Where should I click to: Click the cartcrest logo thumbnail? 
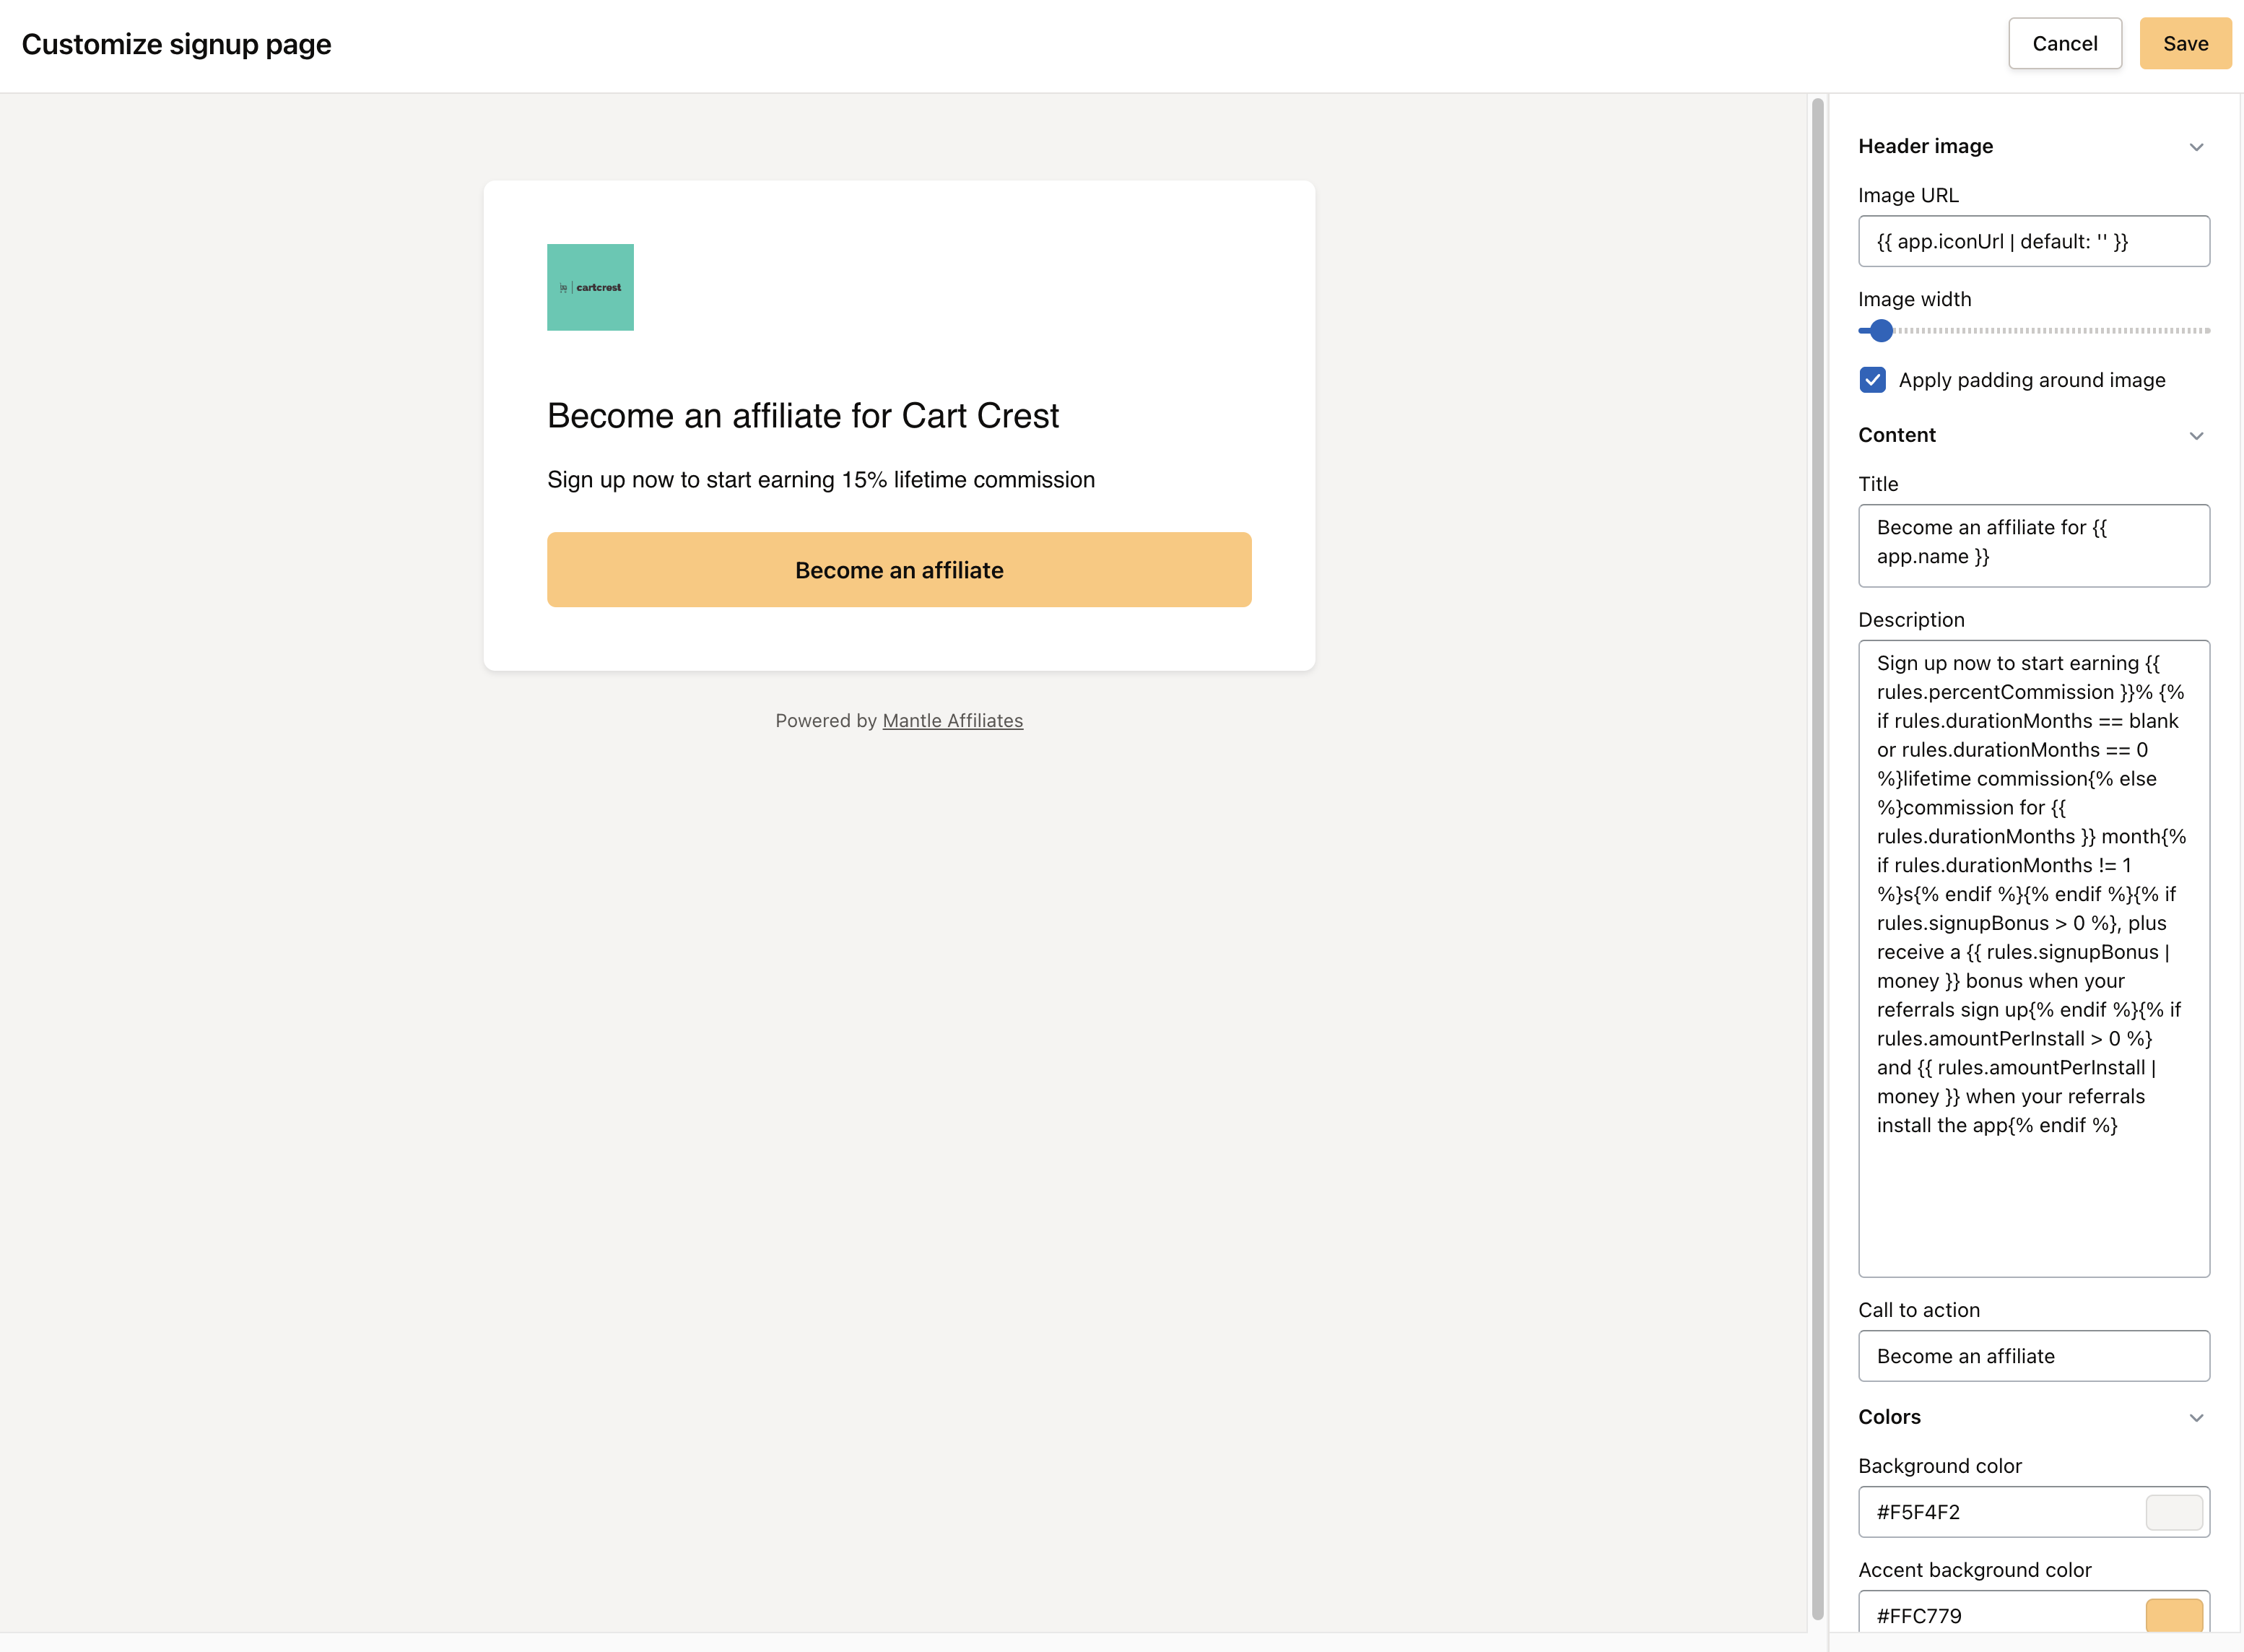coord(590,287)
